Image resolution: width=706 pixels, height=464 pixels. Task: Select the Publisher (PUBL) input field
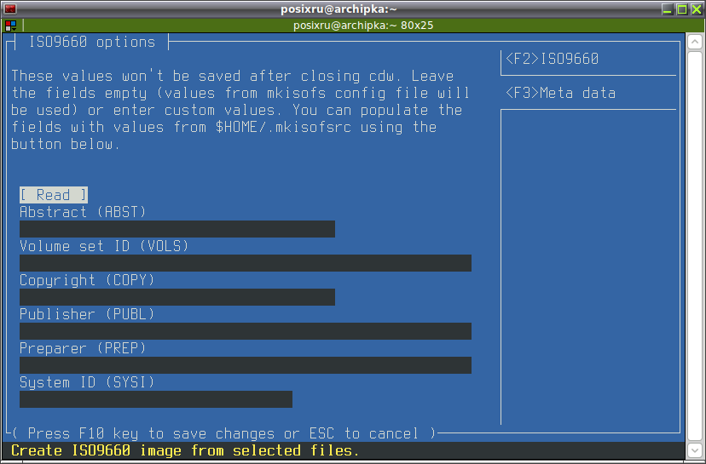point(246,331)
